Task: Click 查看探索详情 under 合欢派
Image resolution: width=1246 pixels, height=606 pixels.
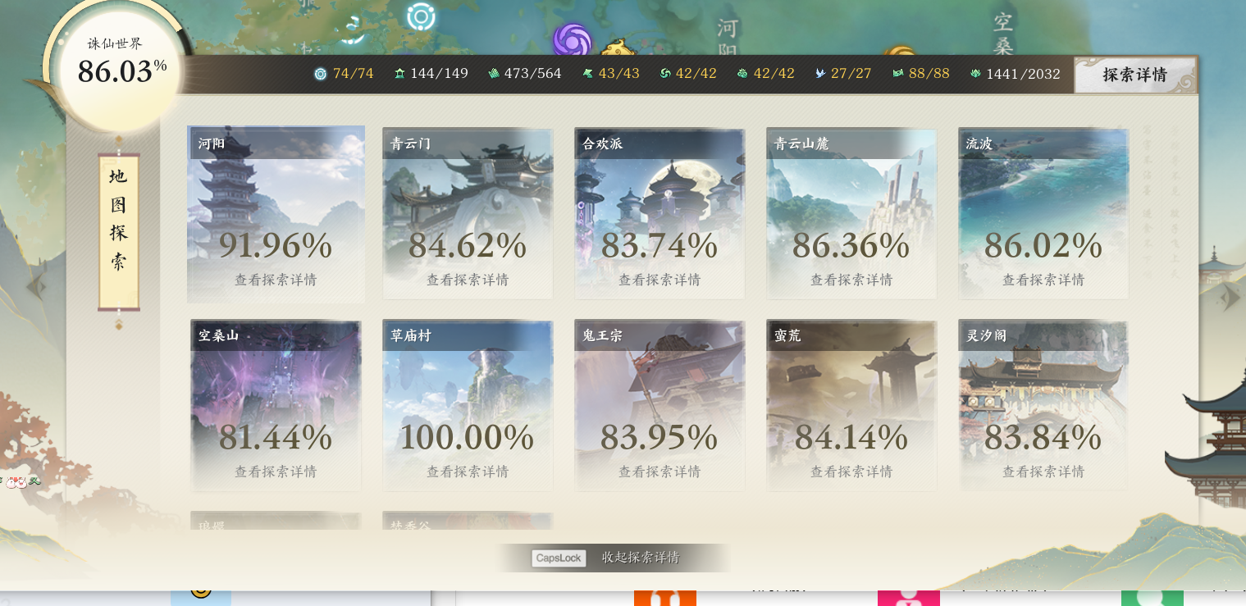Action: tap(660, 280)
